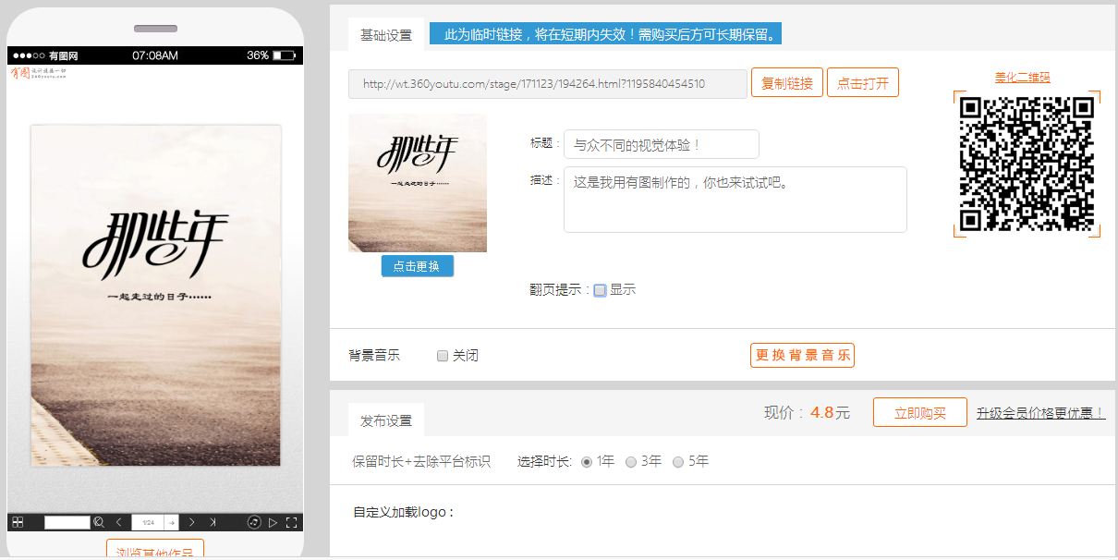This screenshot has height=560, width=1118.
Task: Click the 描述 description text area
Action: (x=735, y=200)
